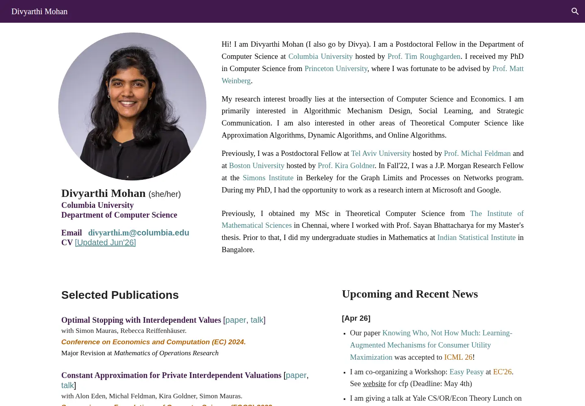Screen dimensions: 585x406
Task: Open the Columbia University link
Action: (x=320, y=56)
